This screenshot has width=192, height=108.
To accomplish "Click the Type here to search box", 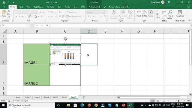I will (x=31, y=105).
